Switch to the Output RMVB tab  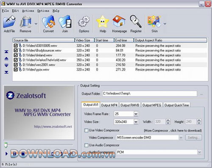pyautogui.click(x=130, y=105)
